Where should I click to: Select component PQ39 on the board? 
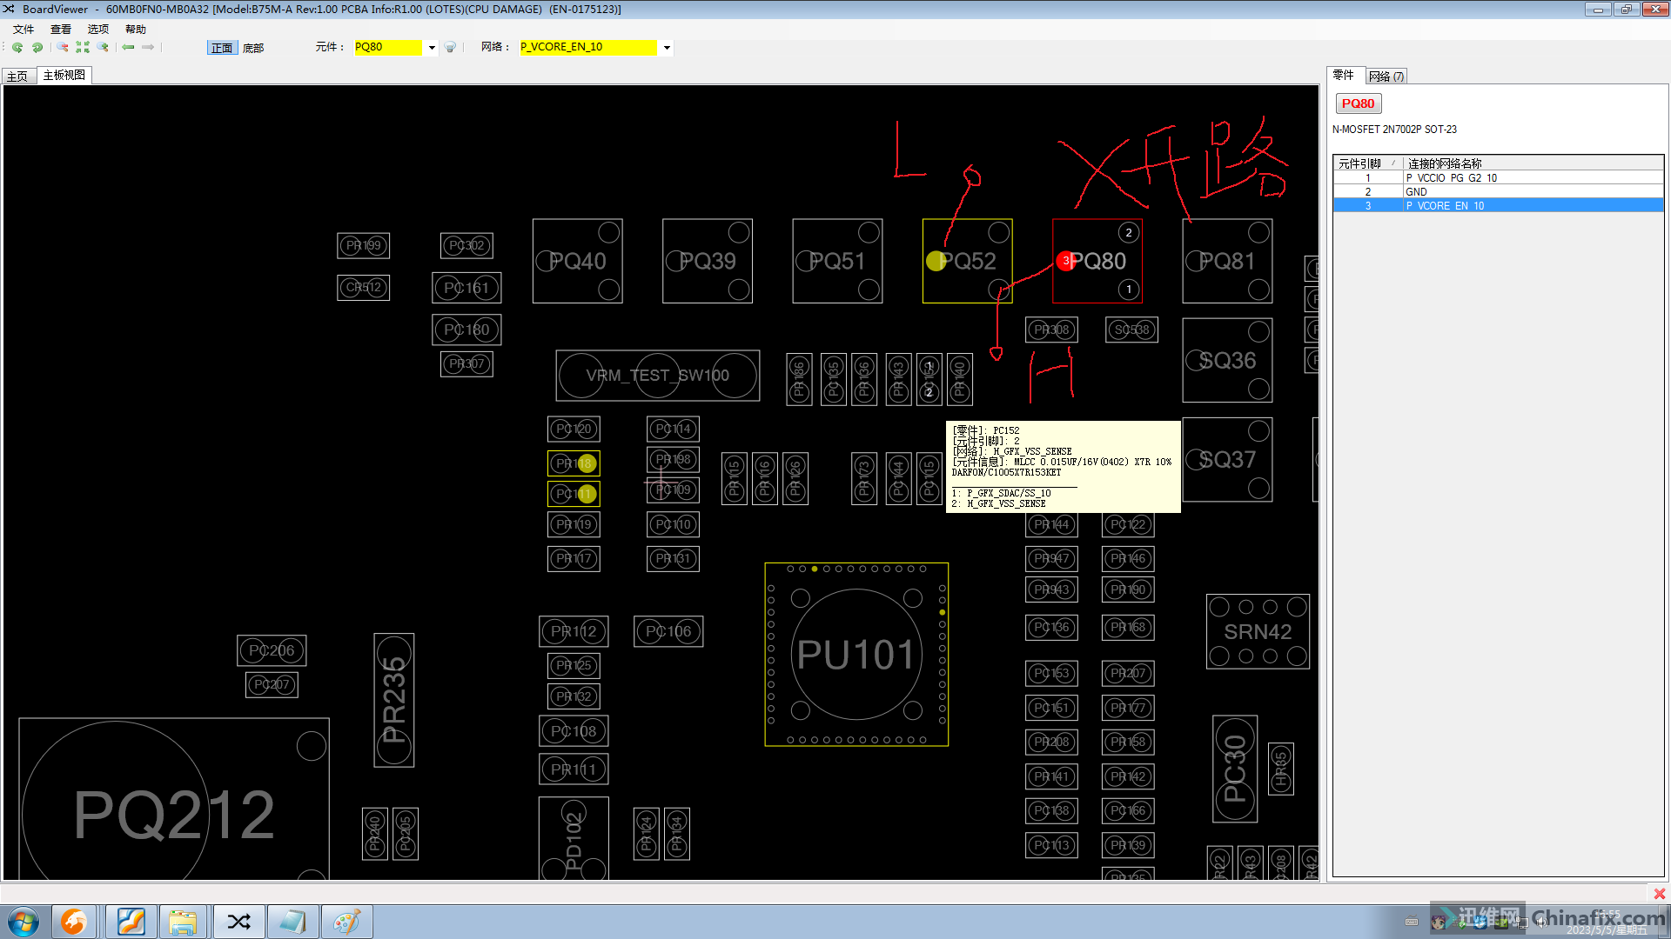pyautogui.click(x=708, y=261)
